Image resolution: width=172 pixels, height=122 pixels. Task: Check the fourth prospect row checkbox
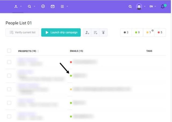pyautogui.click(x=9, y=103)
